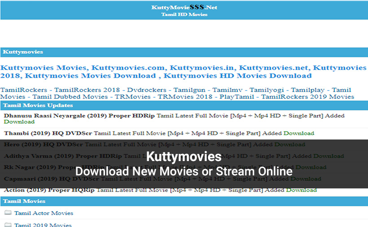Open the Tamilyogi link
The height and width of the screenshot is (227, 368).
click(x=267, y=90)
